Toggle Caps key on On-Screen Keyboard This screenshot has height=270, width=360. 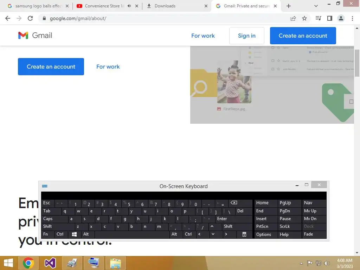54,219
